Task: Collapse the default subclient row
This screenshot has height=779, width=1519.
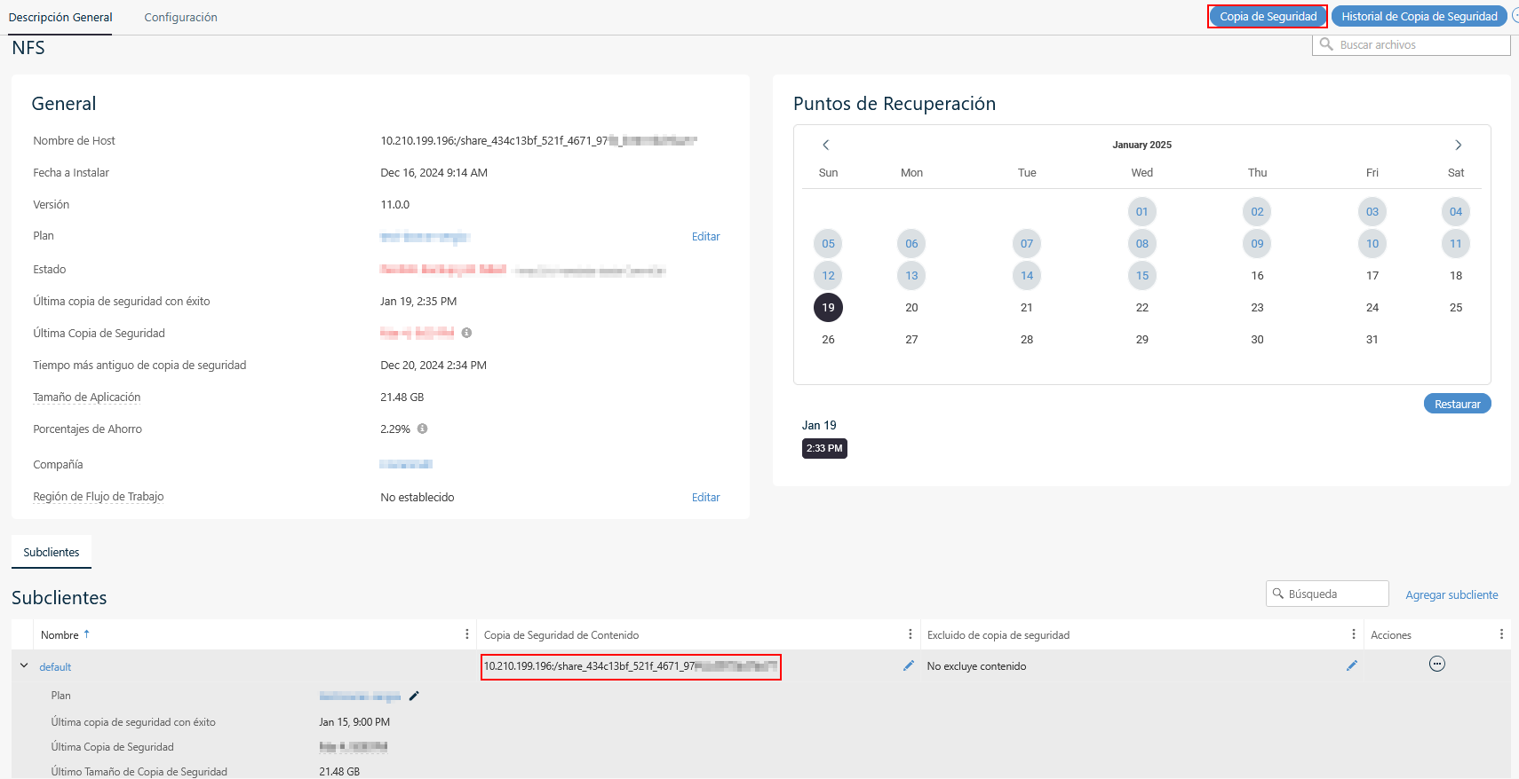Action: [24, 665]
